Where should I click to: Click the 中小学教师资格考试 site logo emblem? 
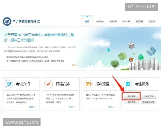point(7,21)
